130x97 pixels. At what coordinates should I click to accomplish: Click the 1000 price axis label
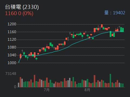pyautogui.click(x=12, y=63)
